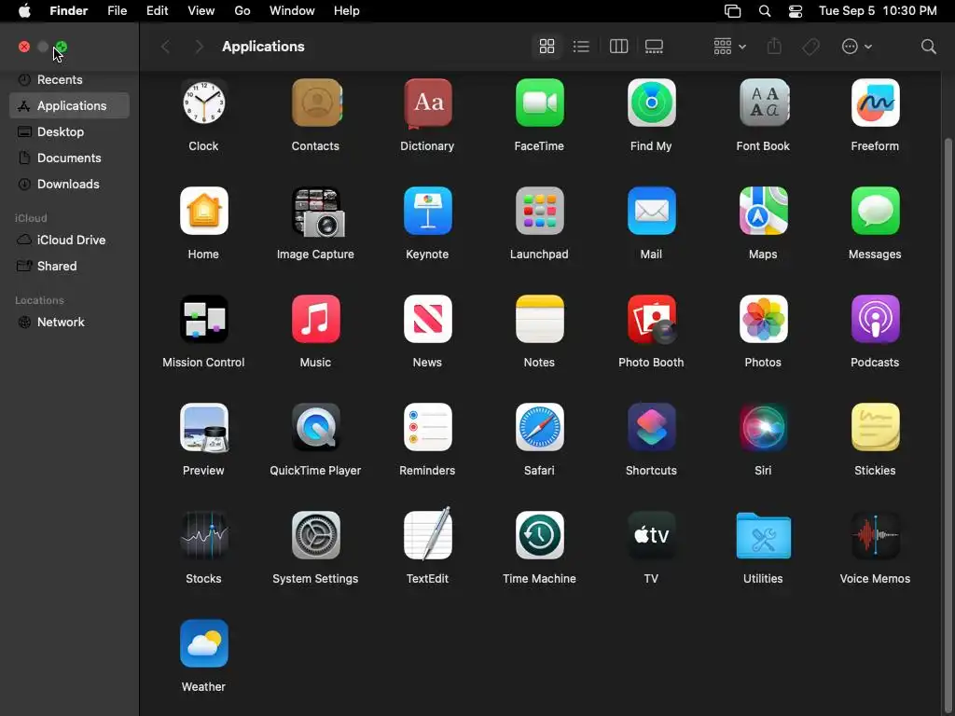The width and height of the screenshot is (955, 716).
Task: Click the Image Capture icon
Action: tap(318, 212)
